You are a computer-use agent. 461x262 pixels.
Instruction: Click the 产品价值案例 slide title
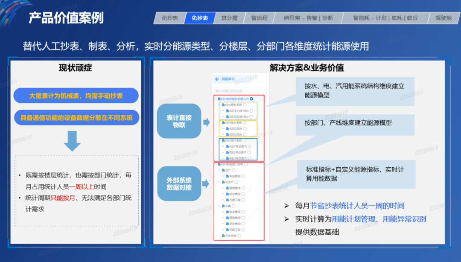coord(66,17)
